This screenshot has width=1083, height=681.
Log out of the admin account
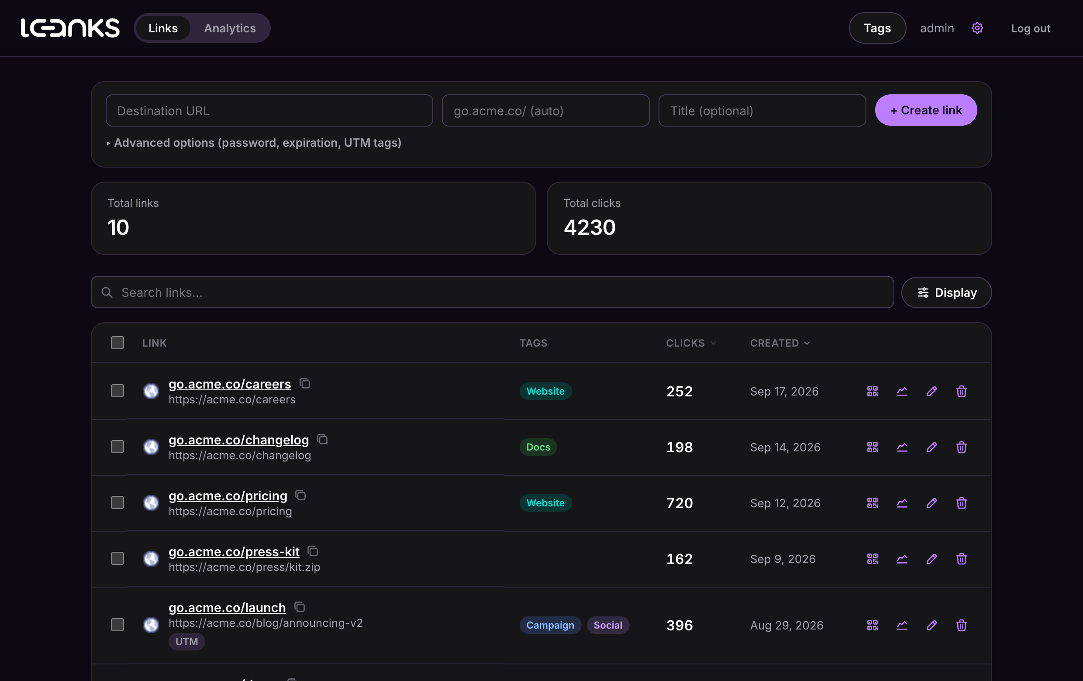pos(1031,28)
